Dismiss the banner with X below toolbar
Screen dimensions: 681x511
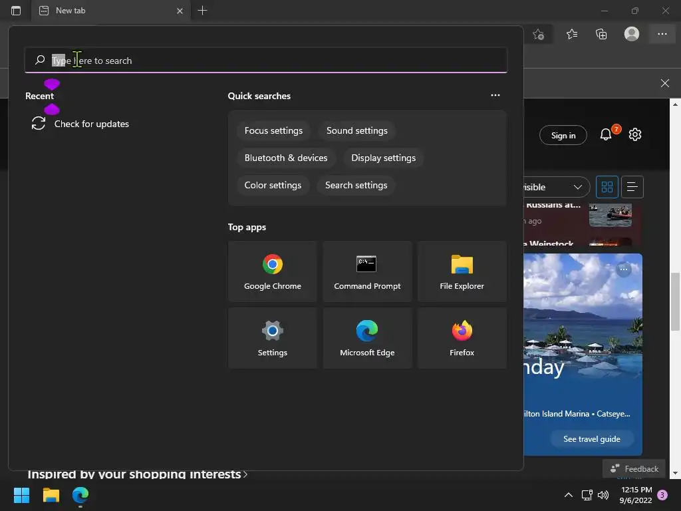[x=664, y=83]
